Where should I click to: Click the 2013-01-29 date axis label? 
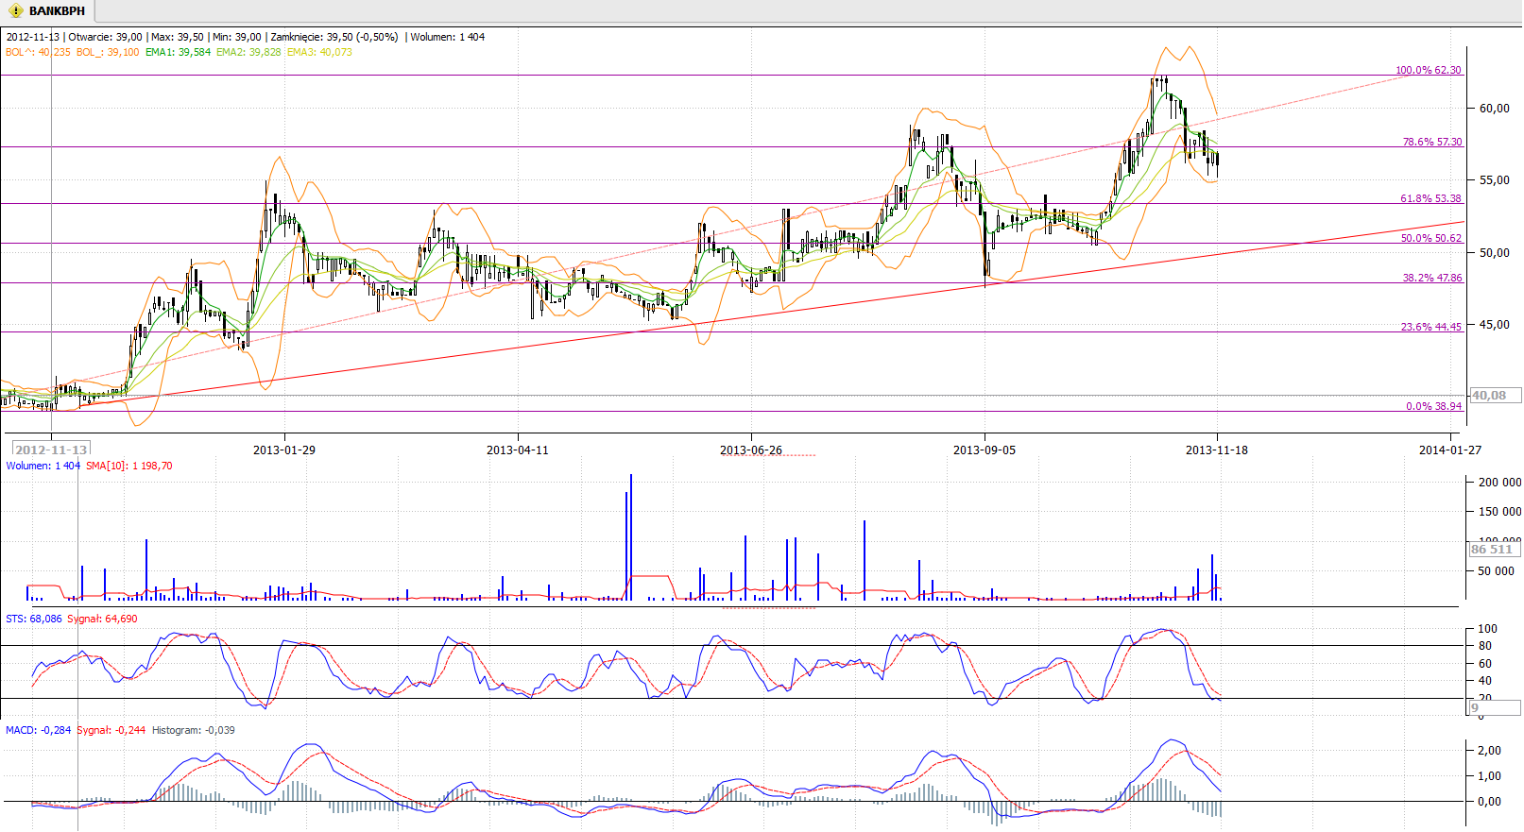284,450
